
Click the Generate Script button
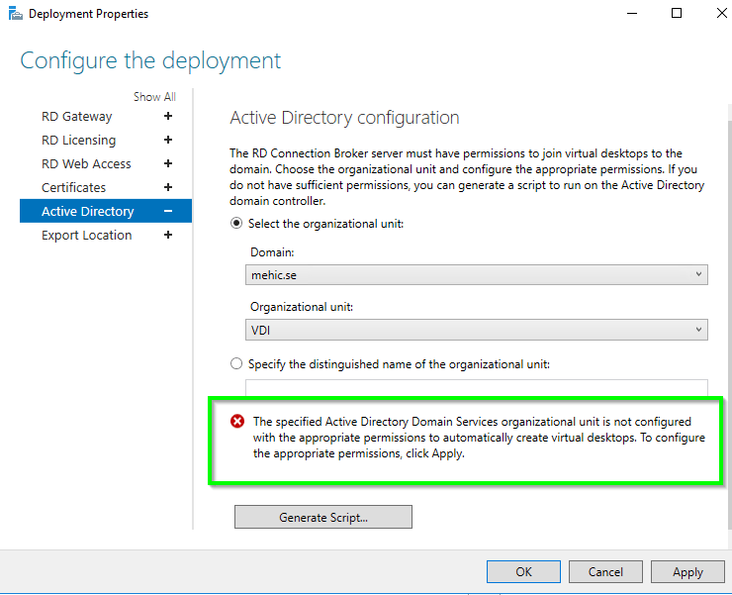click(322, 517)
